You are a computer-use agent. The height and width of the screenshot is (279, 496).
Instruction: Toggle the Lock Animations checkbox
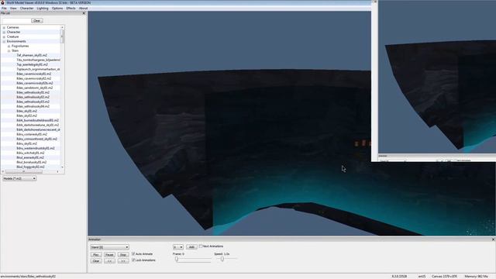coord(133,260)
